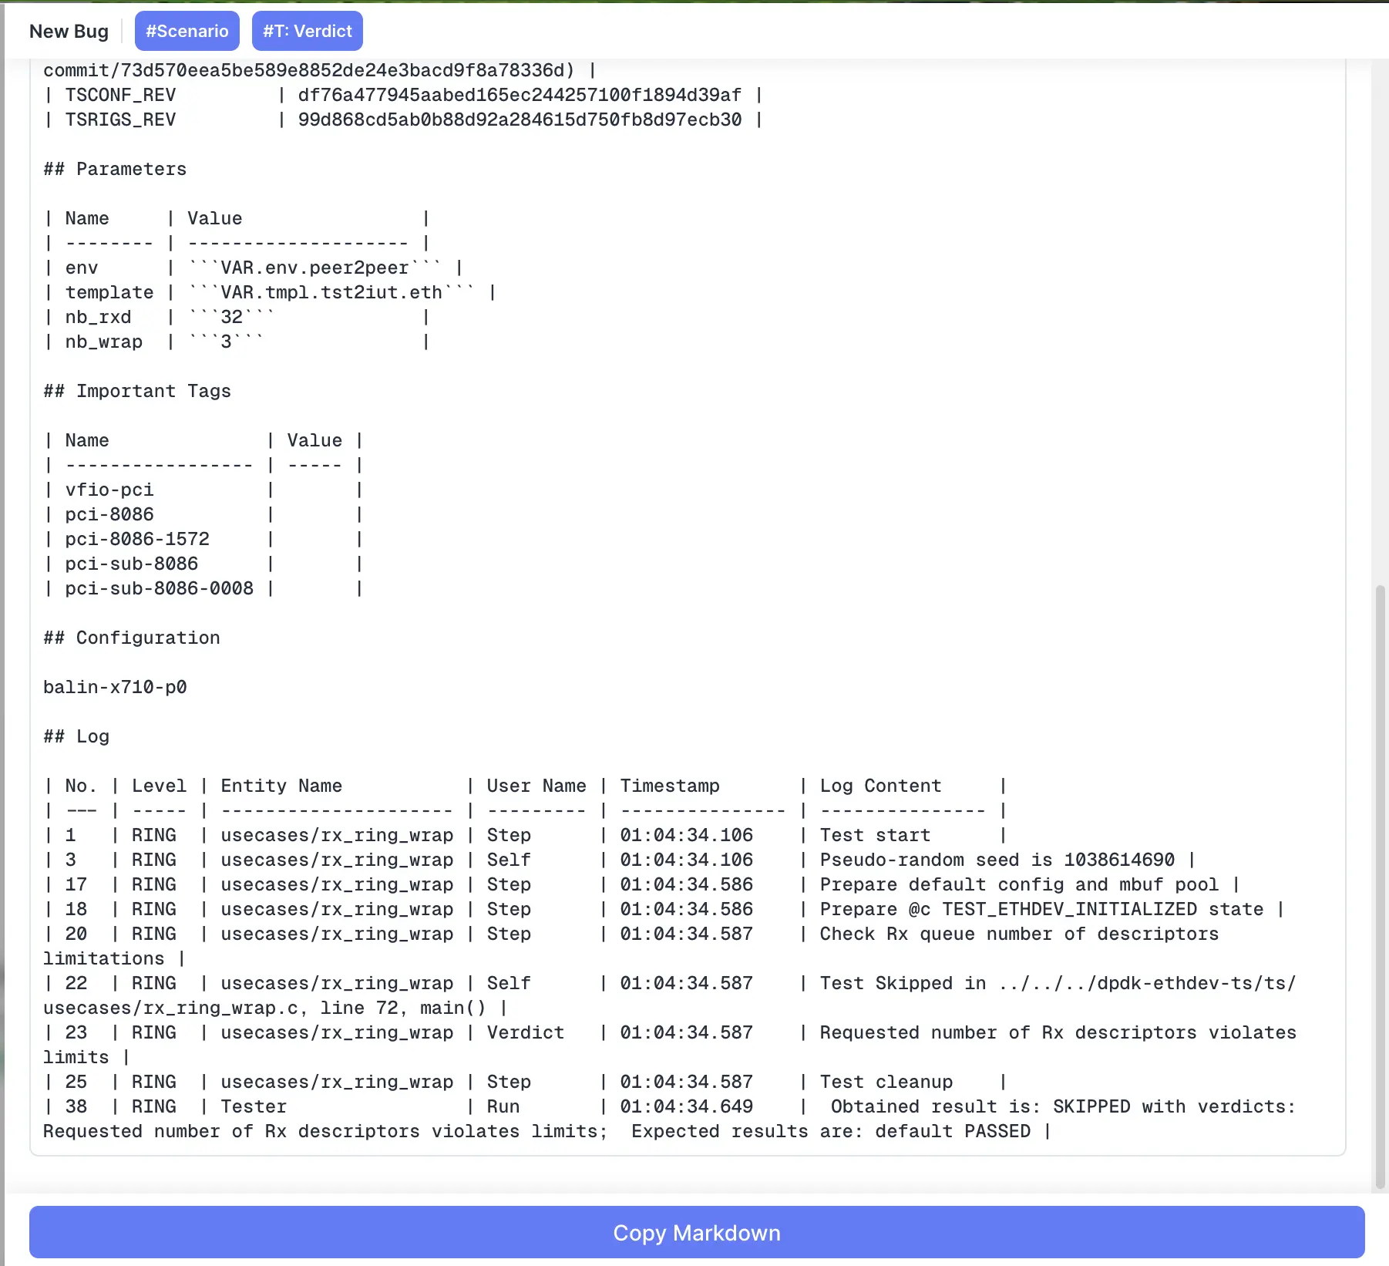
Task: Click the balin-x710-p0 configuration text
Action: [114, 687]
